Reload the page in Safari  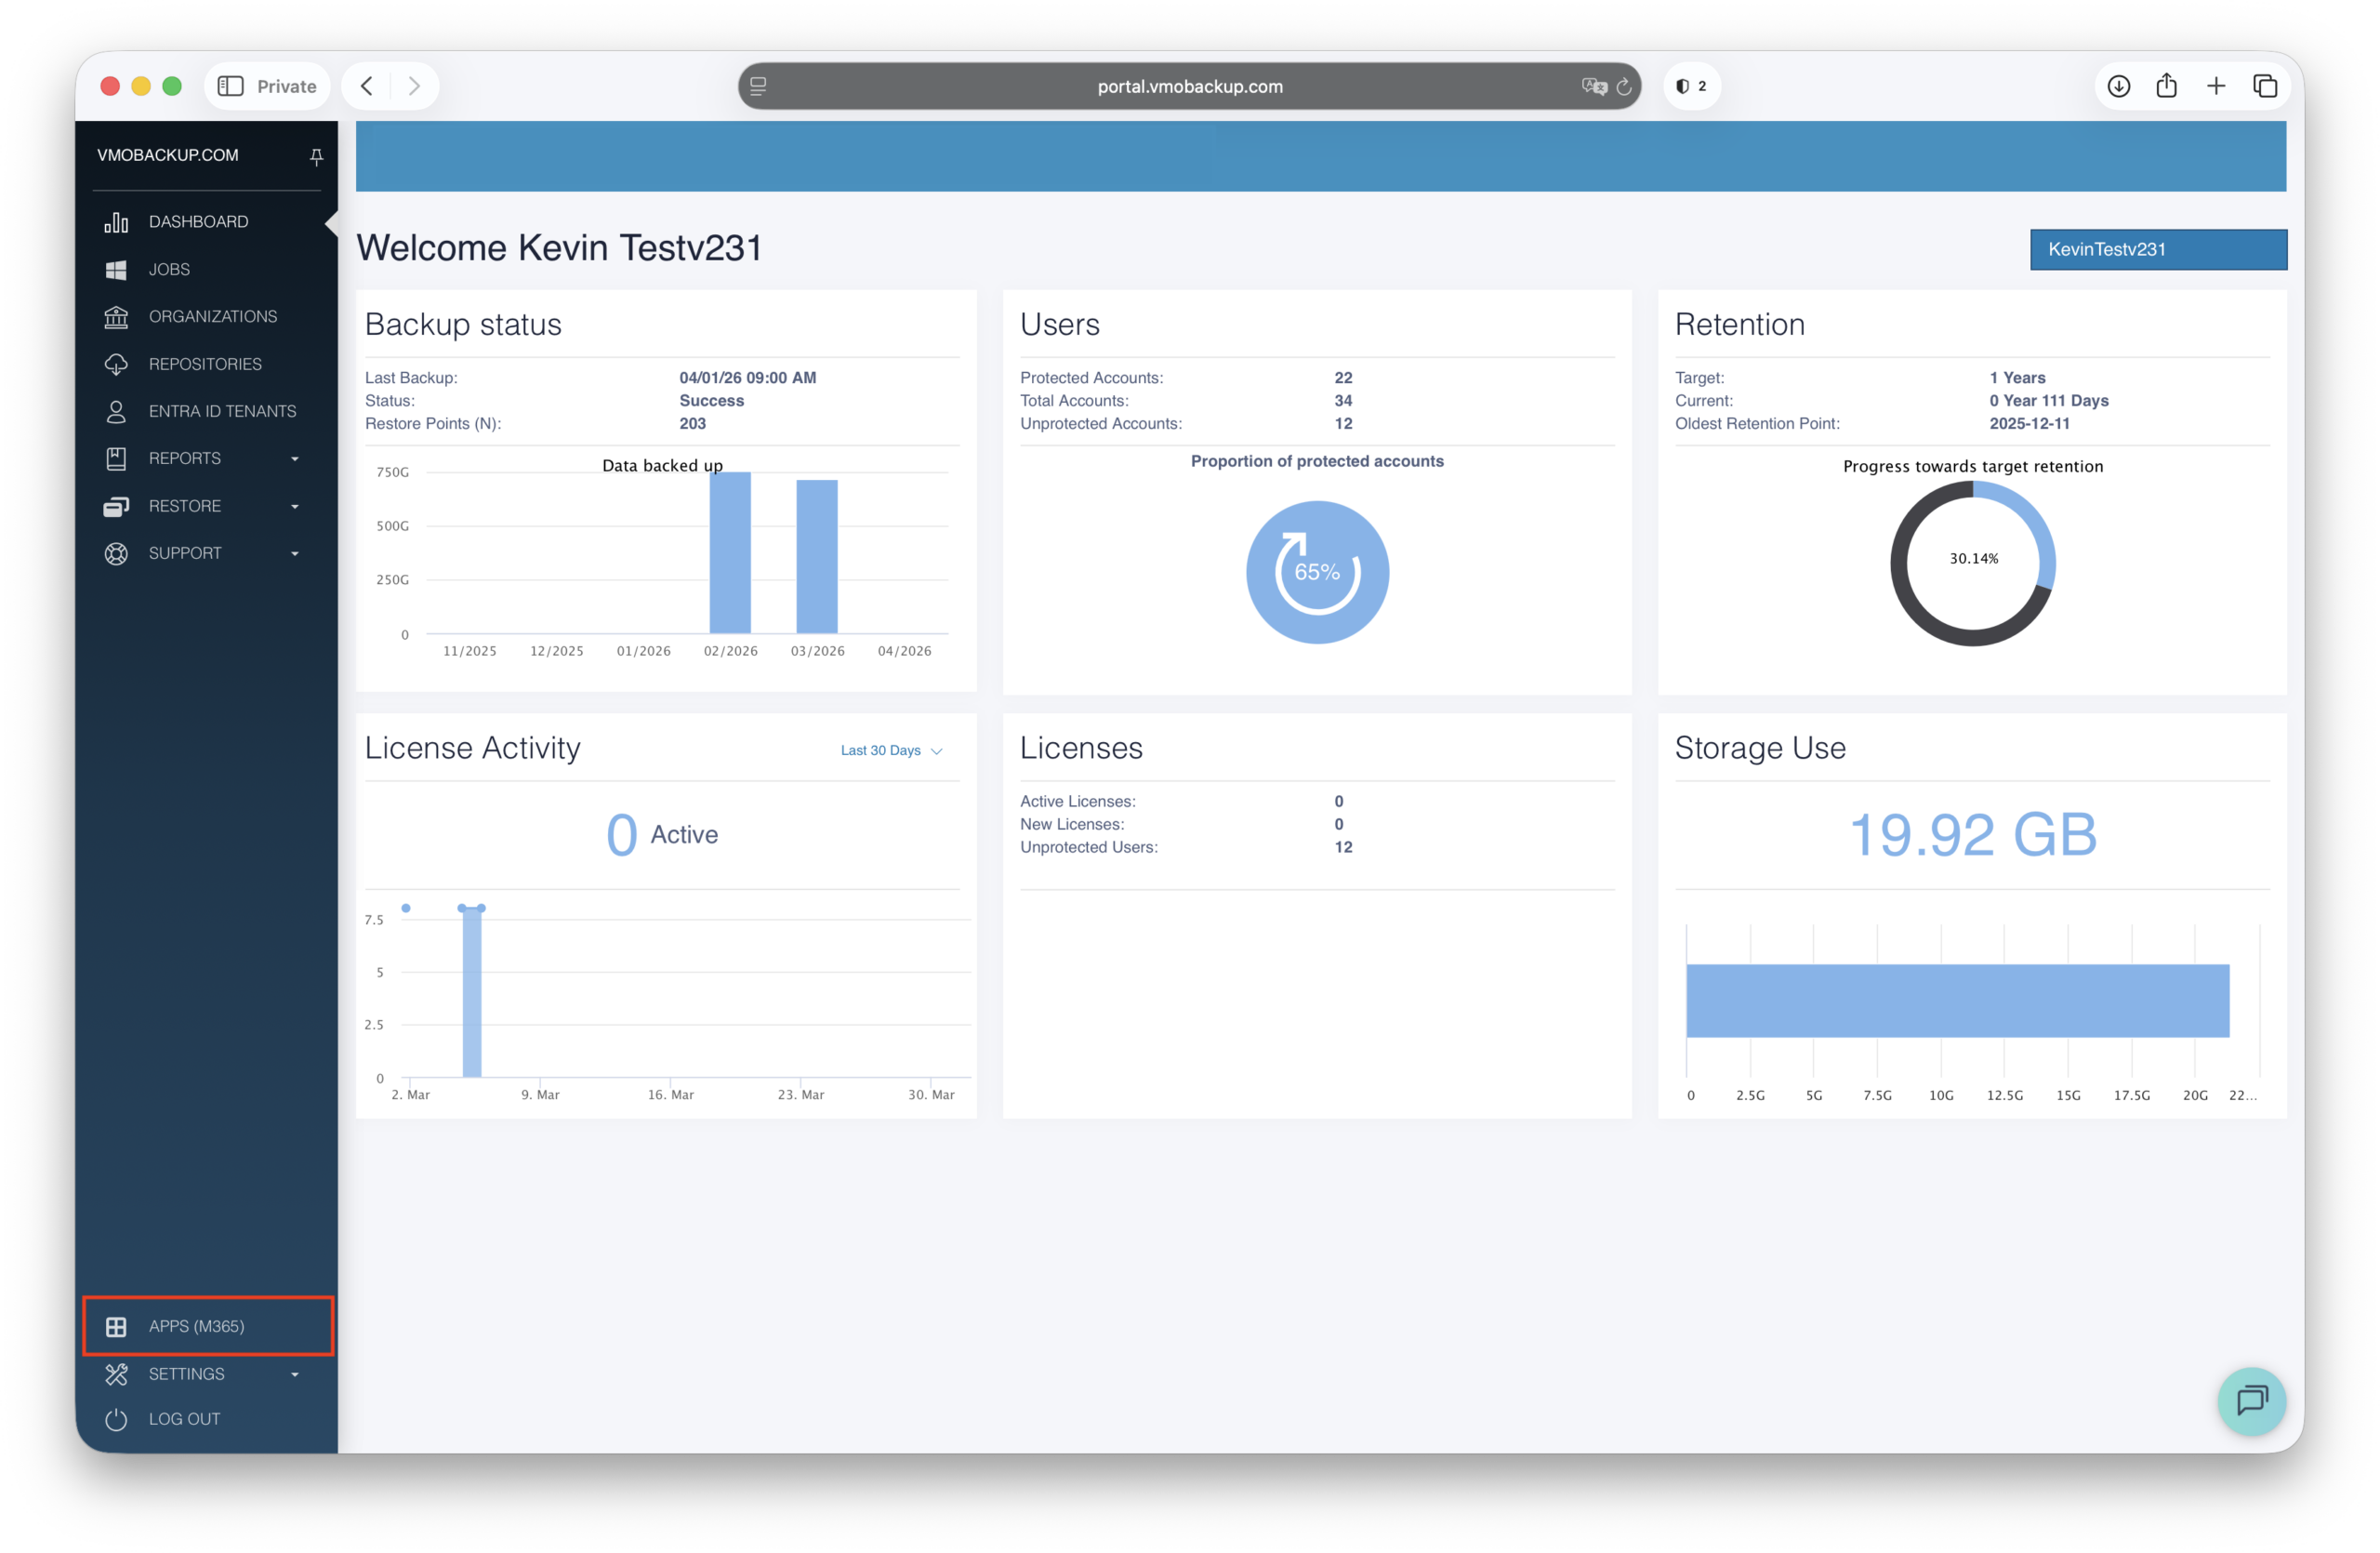(x=1623, y=87)
